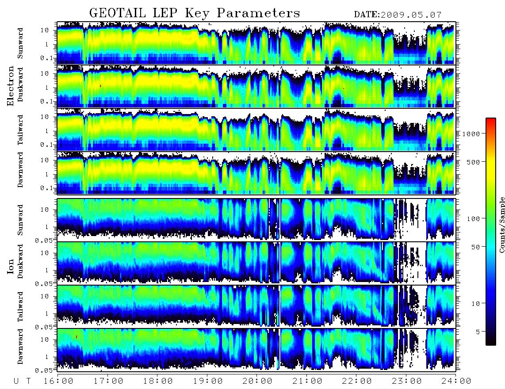
Task: Click the 100 color bar tick label
Action: pos(474,219)
